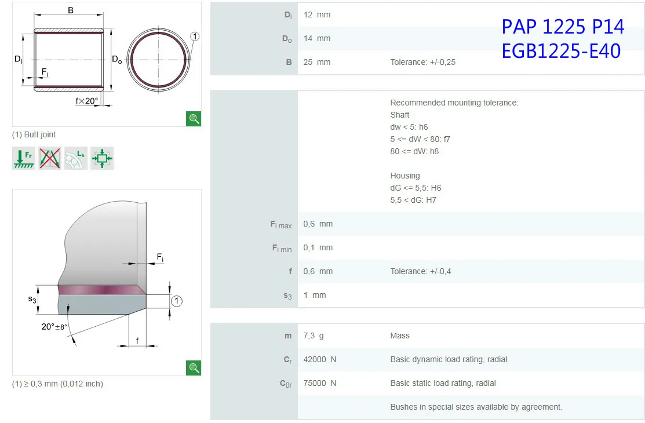Screen dimensions: 645x423
Task: Click circled 1 callout in chamfer detail
Action: click(x=177, y=301)
